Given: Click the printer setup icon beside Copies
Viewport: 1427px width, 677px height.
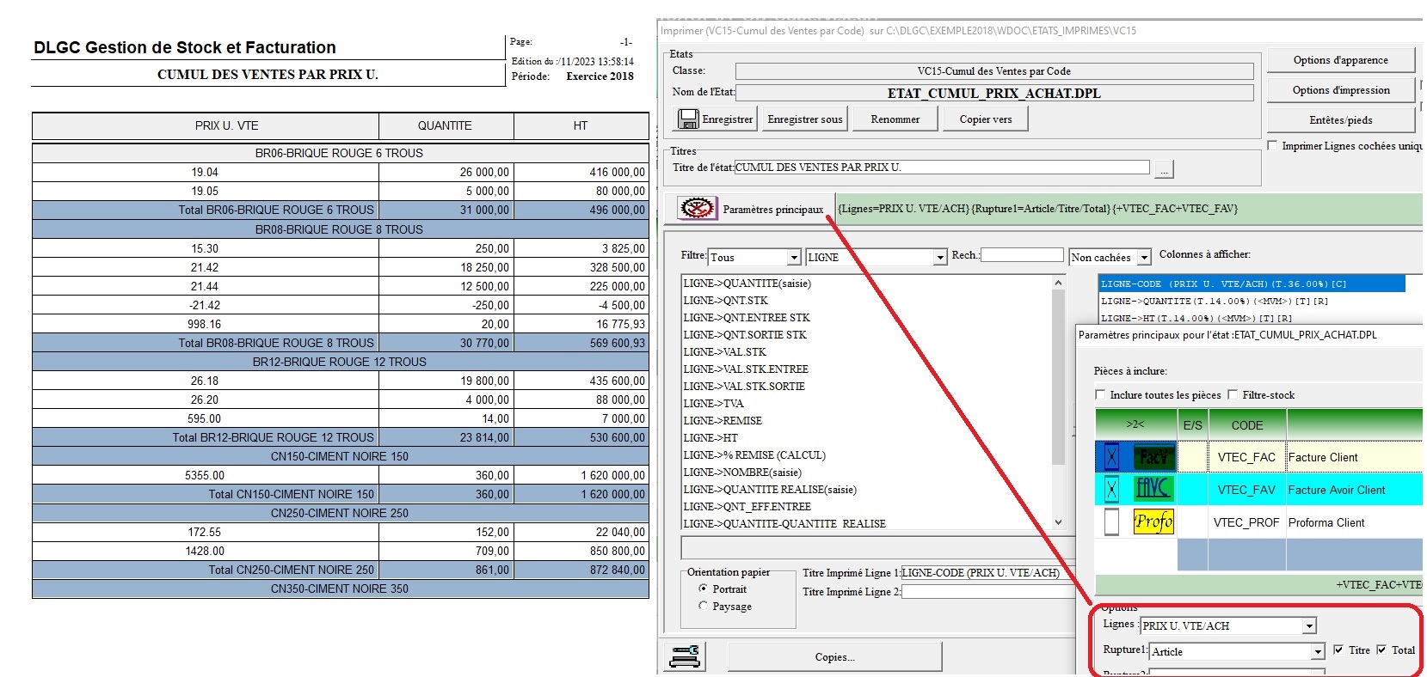Looking at the screenshot, I should pos(686,657).
